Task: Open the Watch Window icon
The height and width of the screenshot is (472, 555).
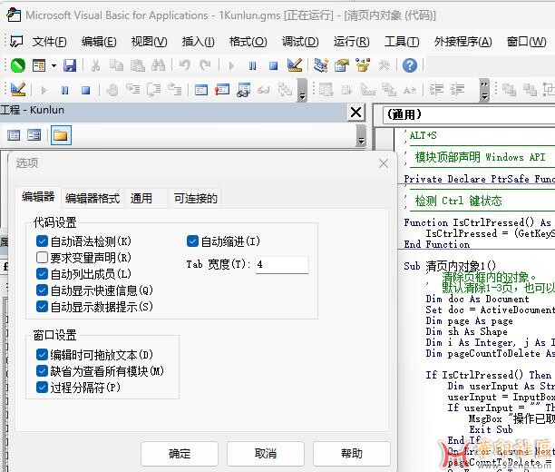Action: 243,90
